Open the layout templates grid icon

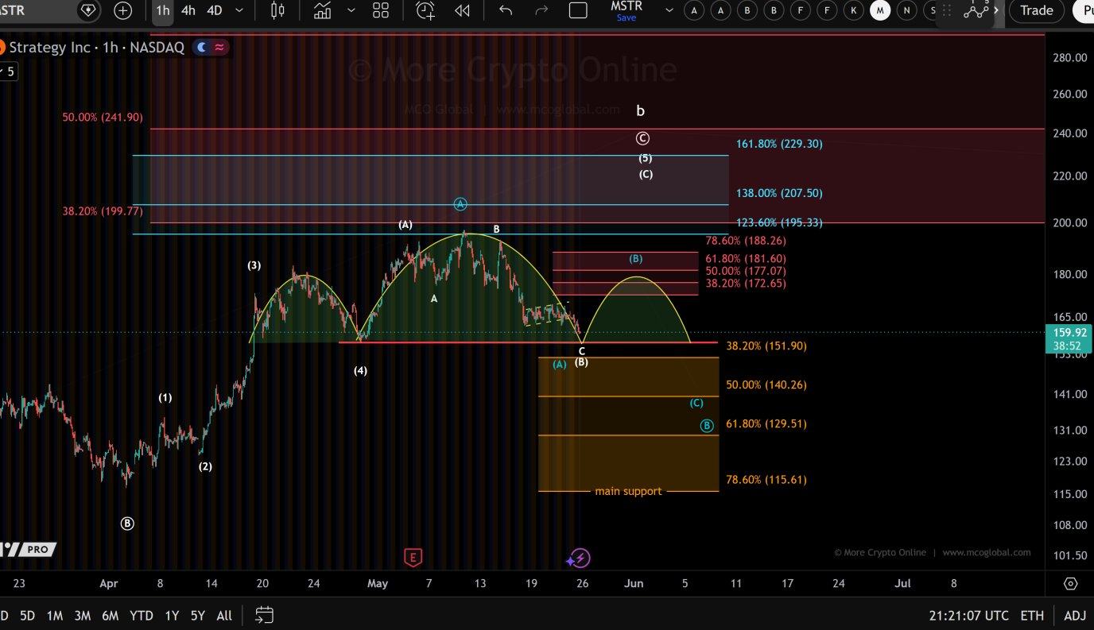[381, 10]
